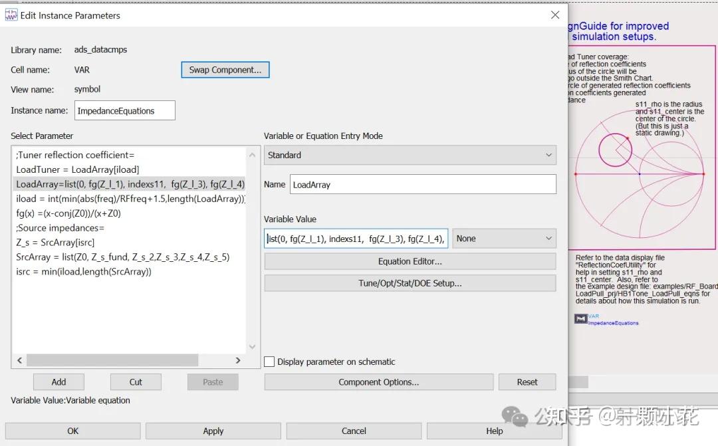Screen dimensions: 718x446
Task: Open the Tune/Opt/Stat/DOE Setup dialog
Action: [x=410, y=283]
